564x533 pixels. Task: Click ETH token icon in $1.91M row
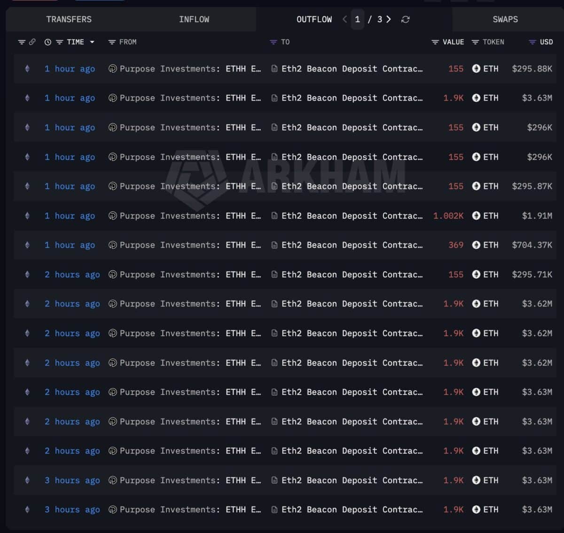476,216
